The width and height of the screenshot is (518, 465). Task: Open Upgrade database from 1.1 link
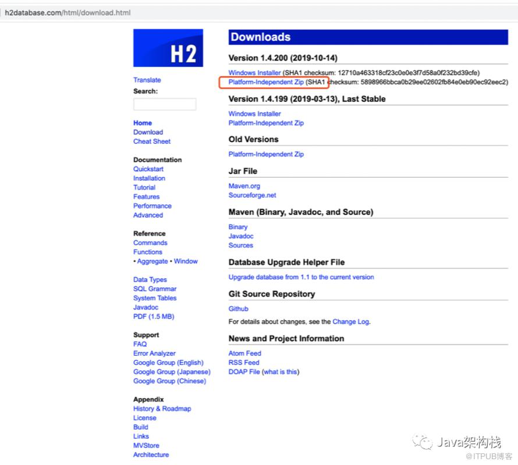point(301,277)
